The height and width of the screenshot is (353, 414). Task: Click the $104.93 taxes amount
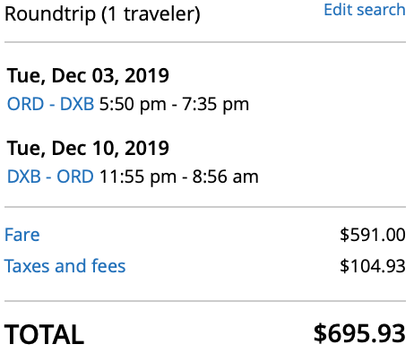(373, 266)
